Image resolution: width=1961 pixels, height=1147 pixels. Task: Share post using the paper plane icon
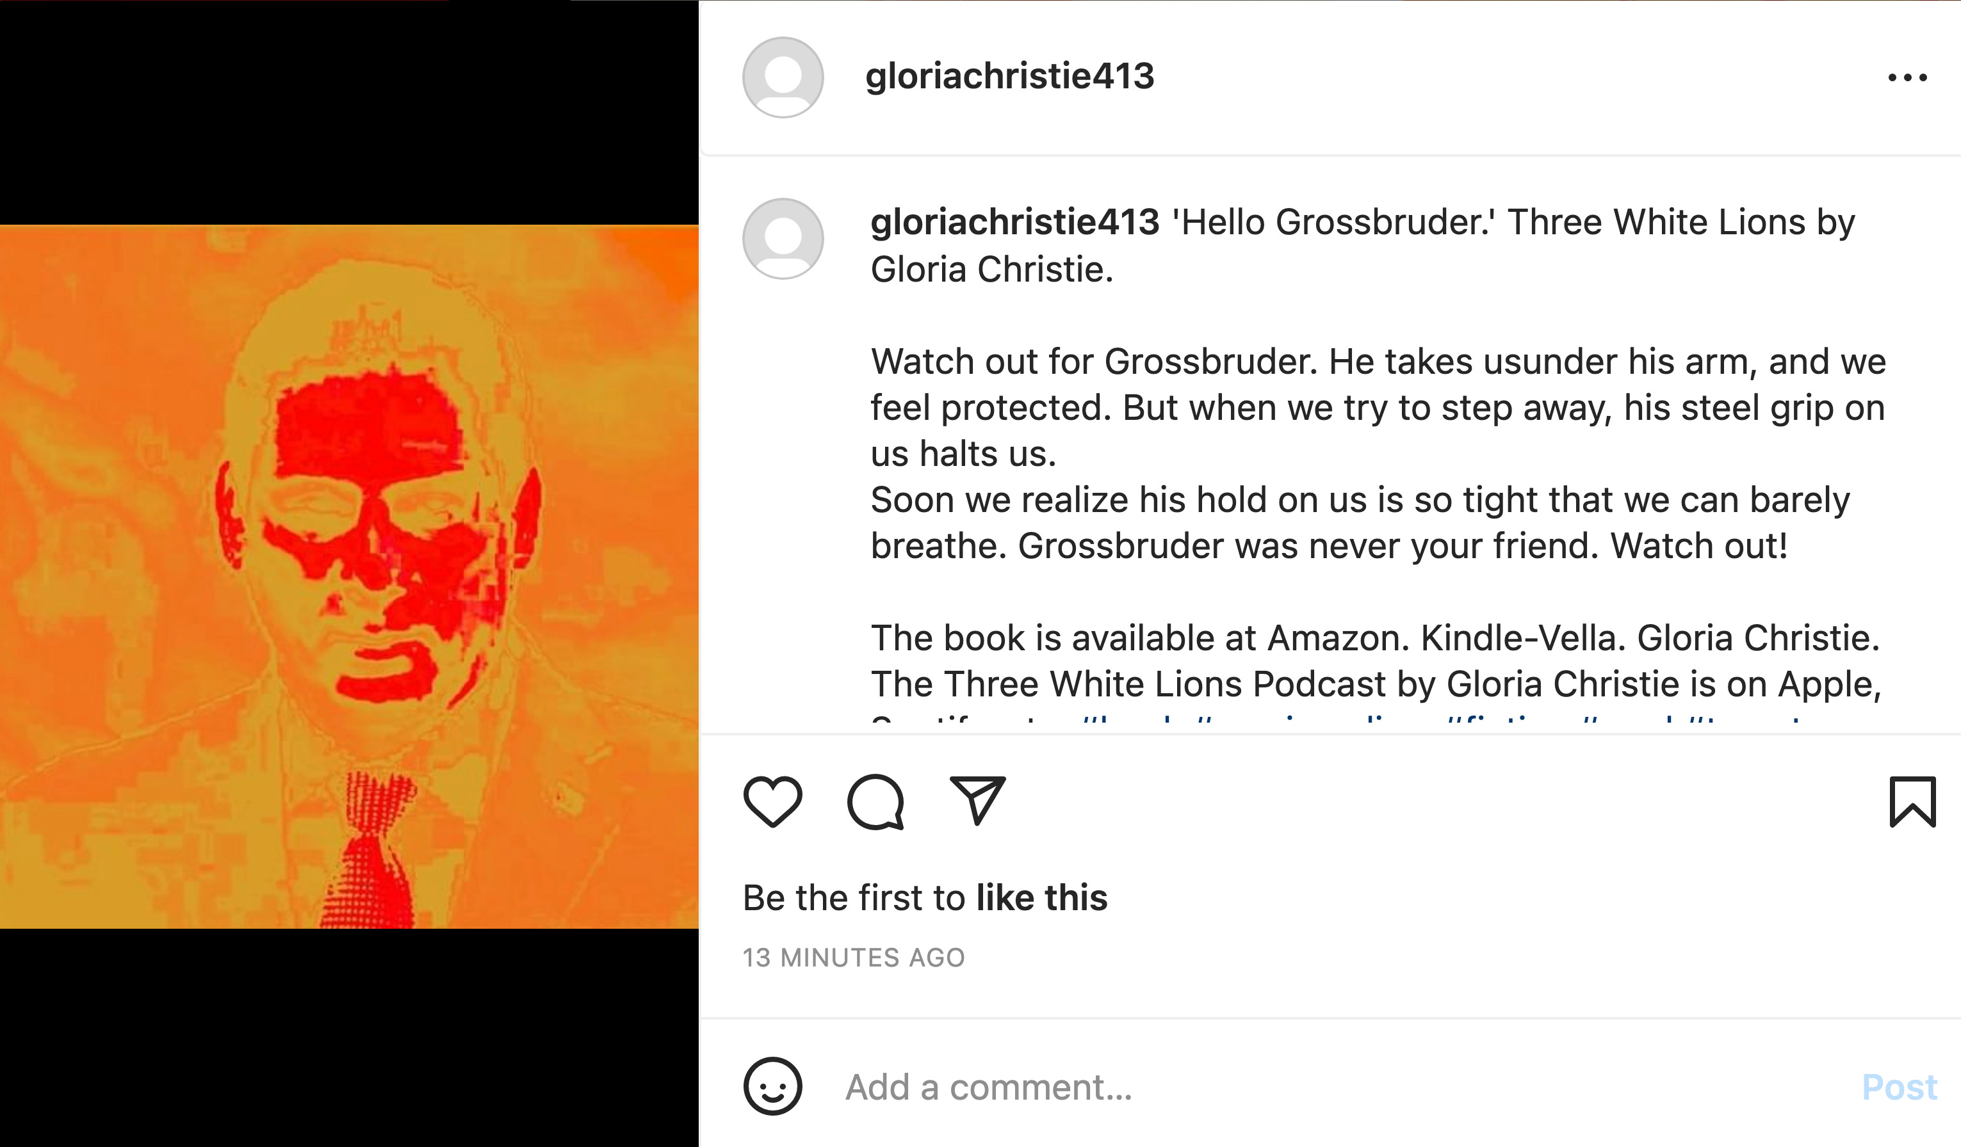[978, 800]
